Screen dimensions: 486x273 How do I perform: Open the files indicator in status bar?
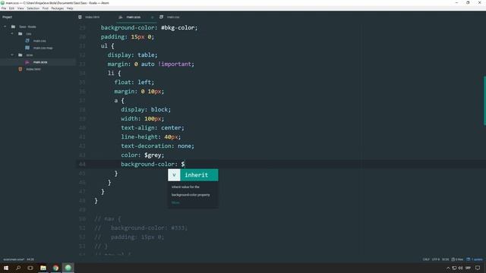tap(457, 259)
